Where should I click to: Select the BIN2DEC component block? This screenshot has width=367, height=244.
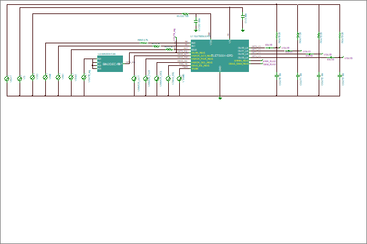pyautogui.click(x=110, y=63)
